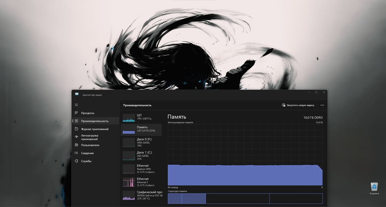Click the 60 секунд axis label

[173, 187]
